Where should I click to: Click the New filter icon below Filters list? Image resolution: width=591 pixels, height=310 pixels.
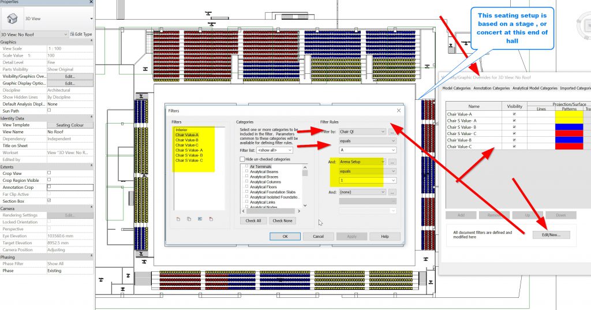(x=178, y=218)
